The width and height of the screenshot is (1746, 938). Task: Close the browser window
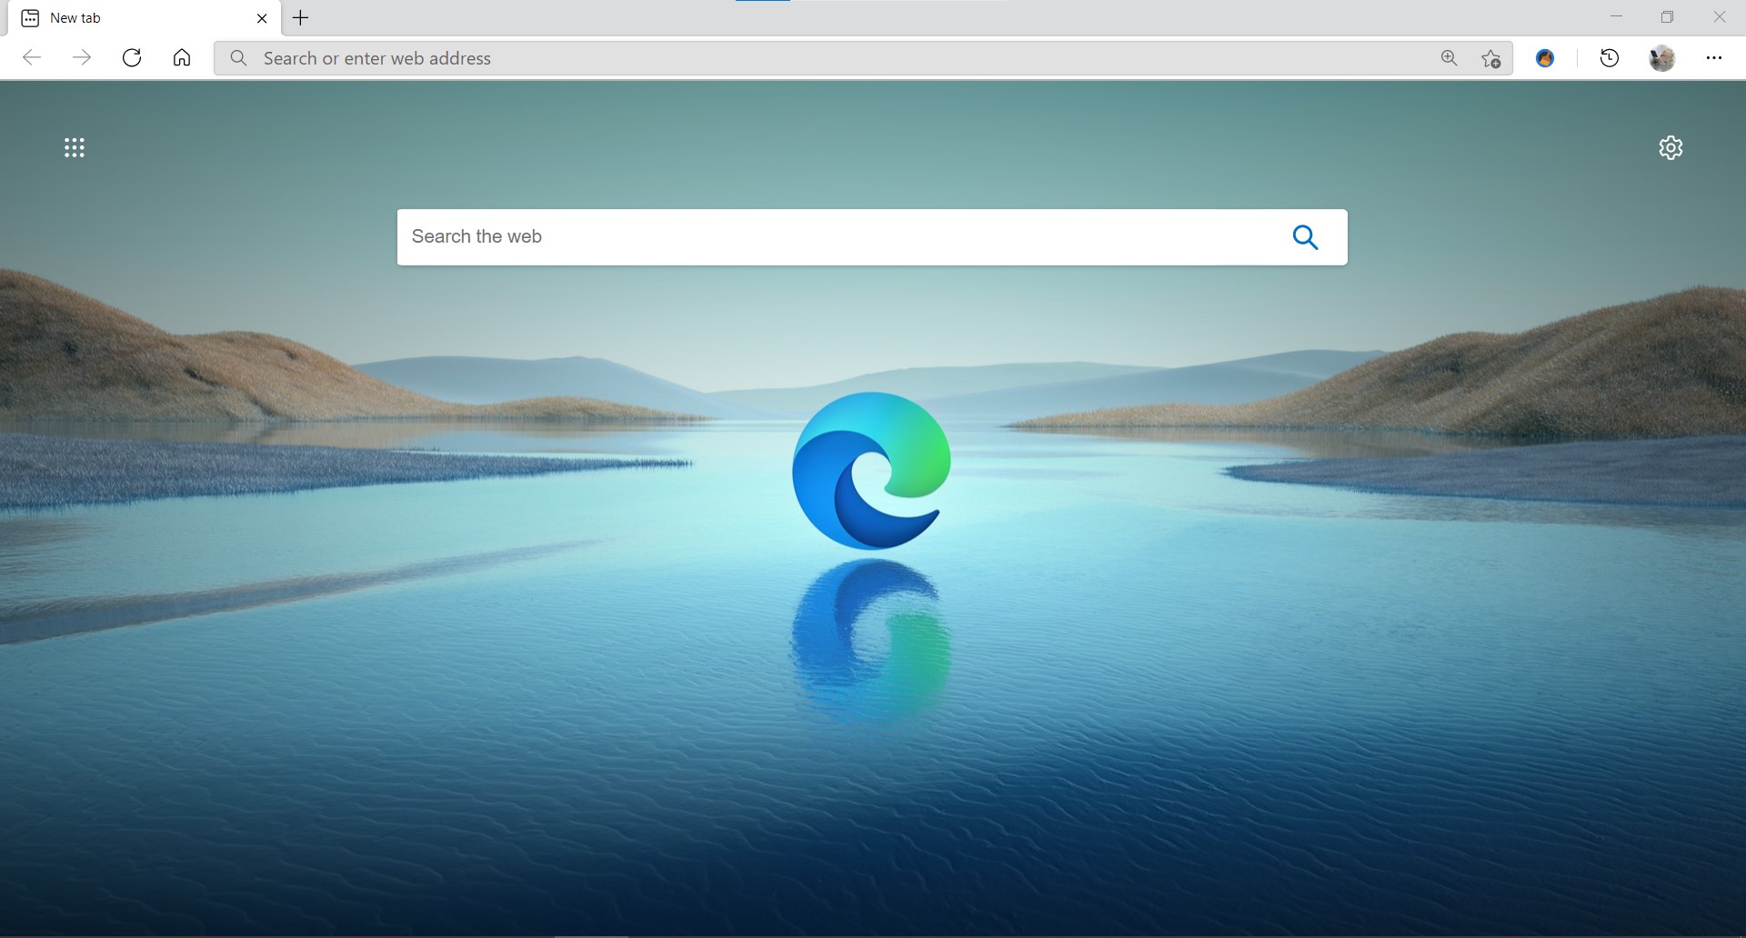(x=1719, y=17)
